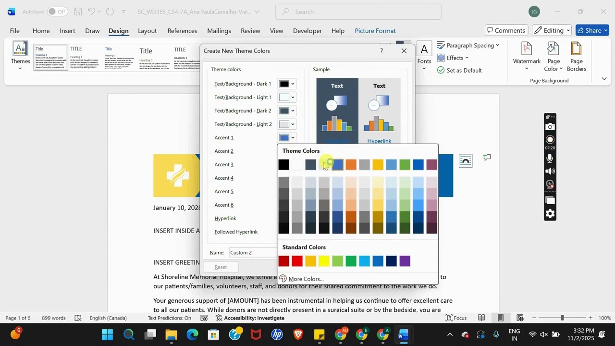
Task: Select the red standard color swatch
Action: [x=297, y=261]
